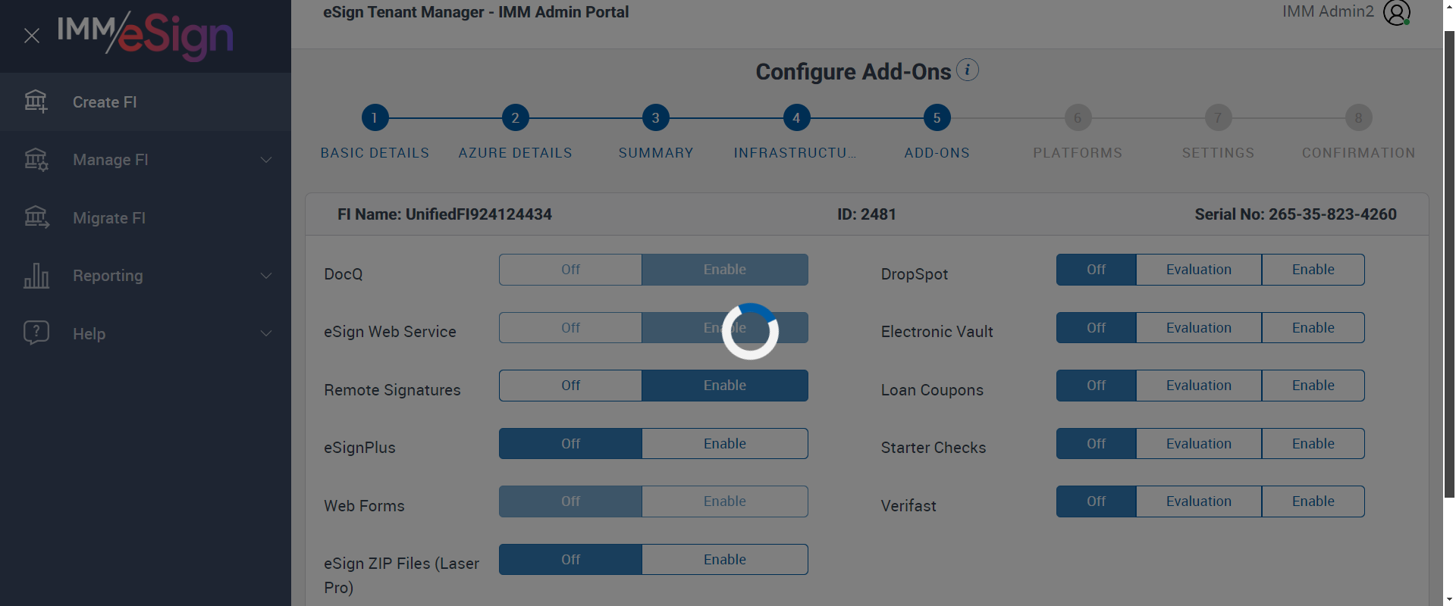Click the SUMMARY step label
Image resolution: width=1456 pixels, height=606 pixels.
point(656,153)
